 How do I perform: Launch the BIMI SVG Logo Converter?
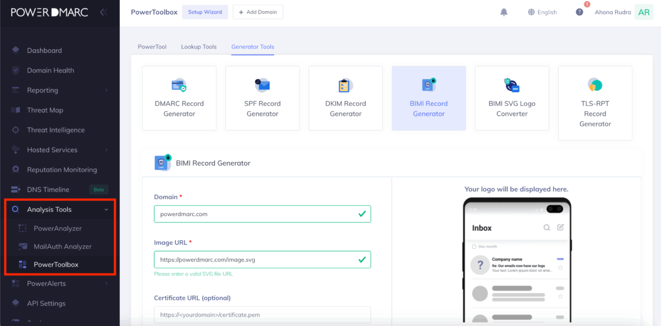[512, 98]
